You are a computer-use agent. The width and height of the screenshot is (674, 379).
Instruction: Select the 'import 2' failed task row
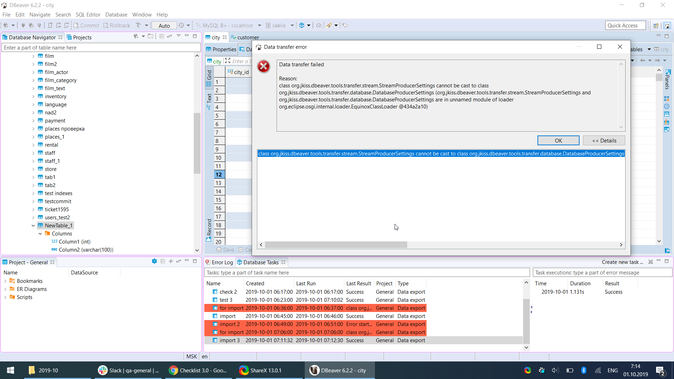click(x=315, y=324)
